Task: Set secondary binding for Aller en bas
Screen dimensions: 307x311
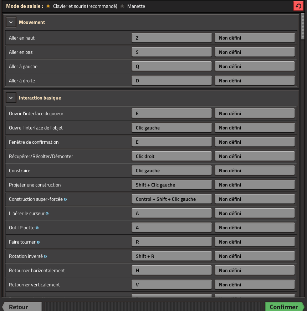Action: [255, 52]
